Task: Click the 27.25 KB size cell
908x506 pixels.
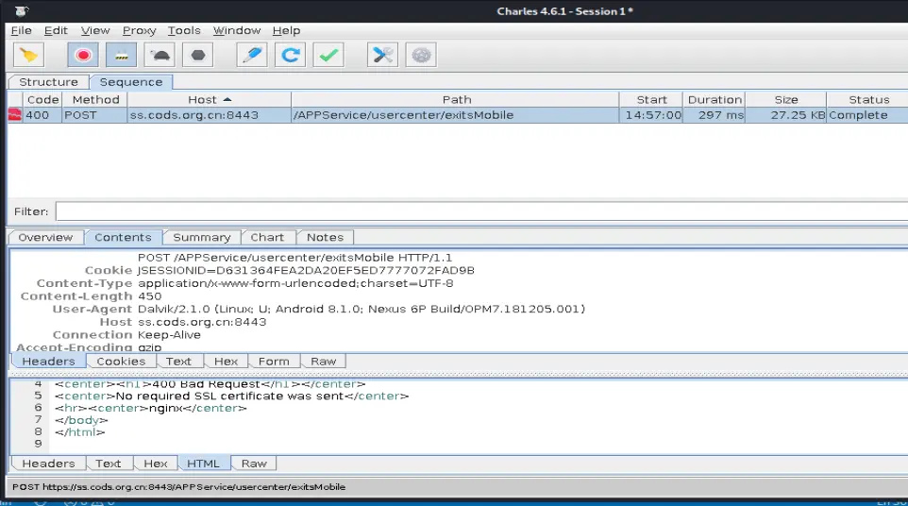Action: coord(786,114)
